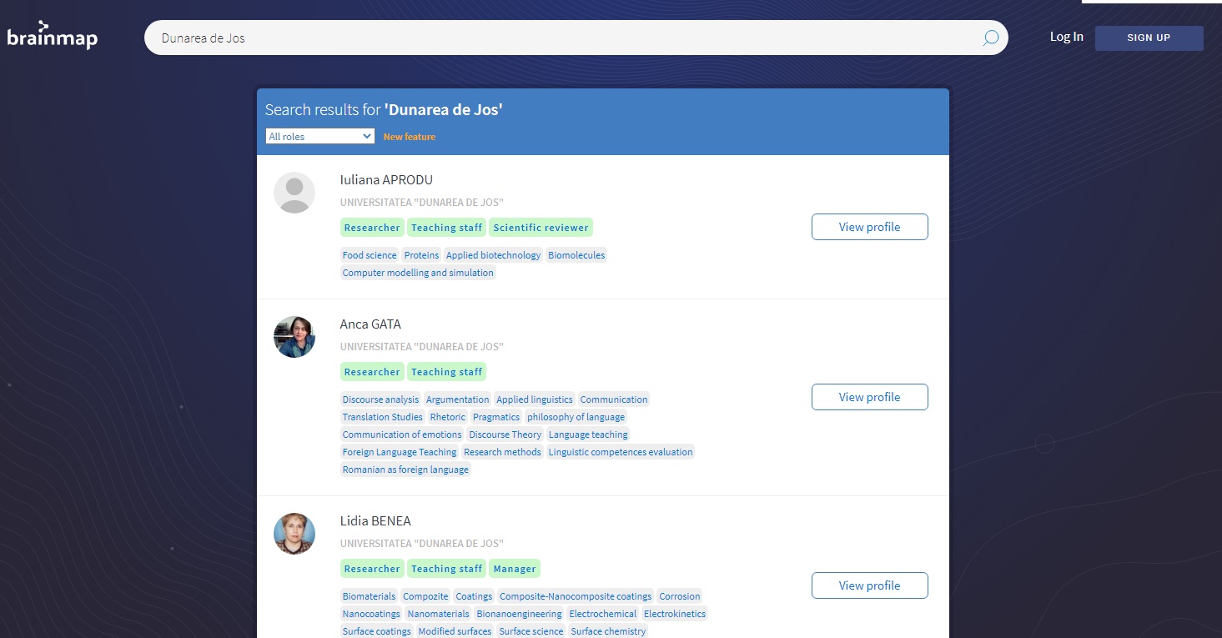
Task: View profile of Iuliana APRODU
Action: (x=869, y=227)
